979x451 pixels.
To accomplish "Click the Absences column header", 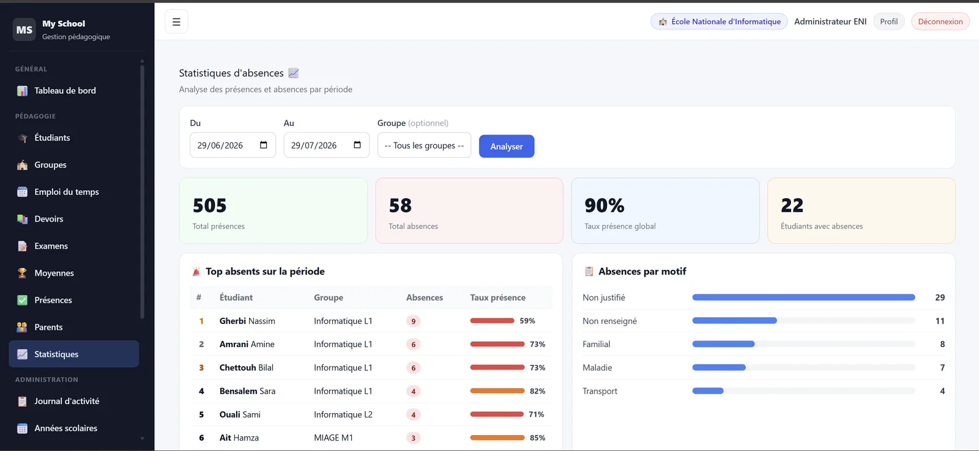I will click(x=425, y=298).
